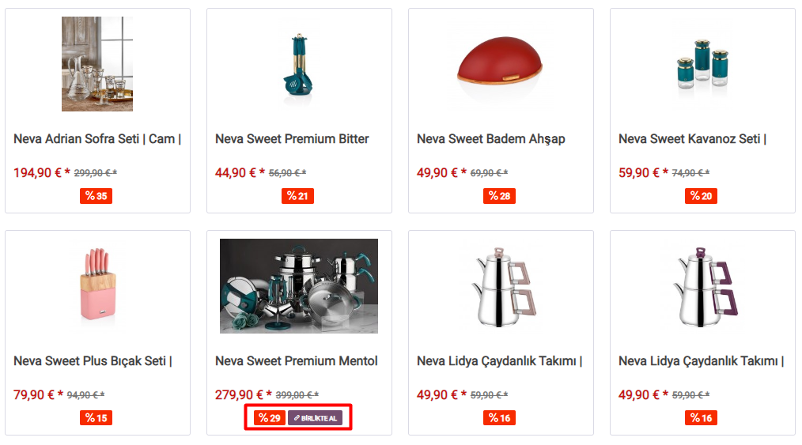Click the Premium Mentol cookware set image
The width and height of the screenshot is (802, 445).
[299, 286]
